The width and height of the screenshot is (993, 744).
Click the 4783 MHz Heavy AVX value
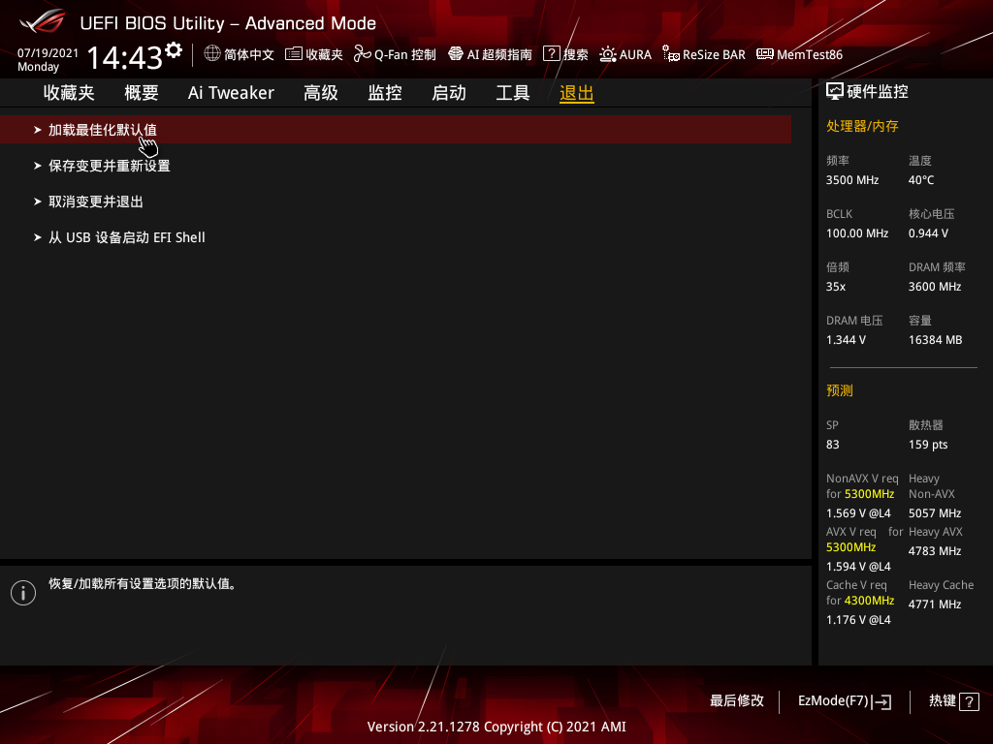tap(935, 551)
